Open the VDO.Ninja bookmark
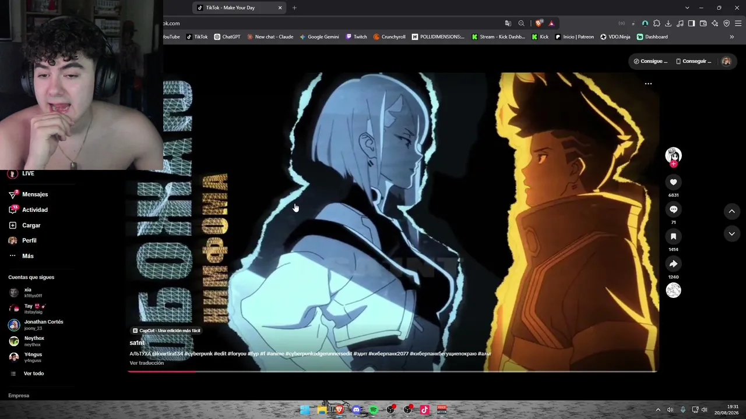The height and width of the screenshot is (419, 746). 615,37
